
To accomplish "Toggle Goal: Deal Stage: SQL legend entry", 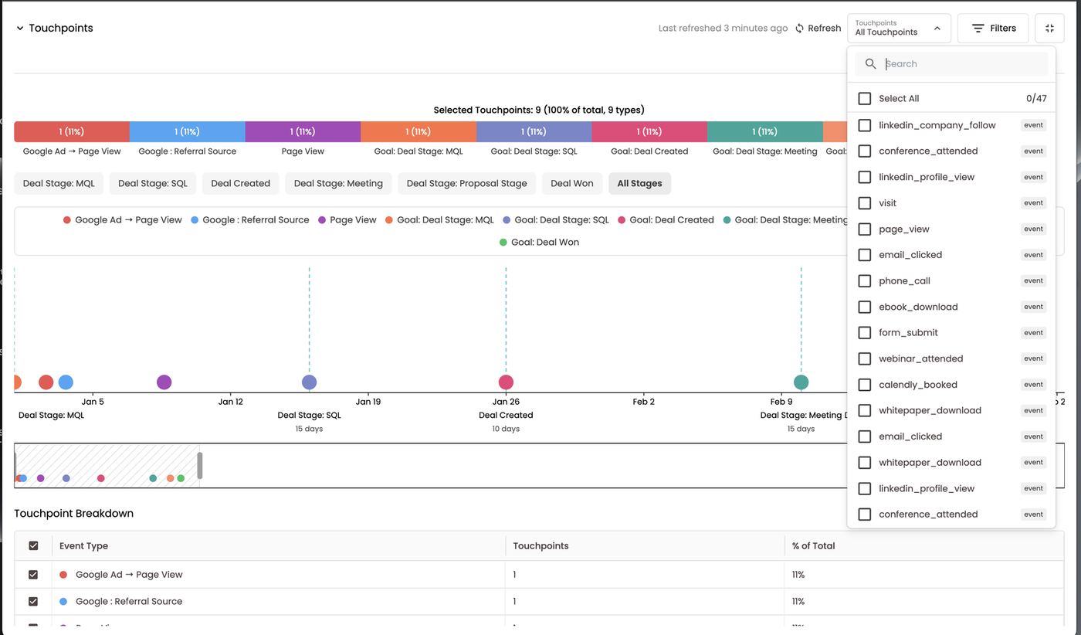I will click(x=556, y=220).
